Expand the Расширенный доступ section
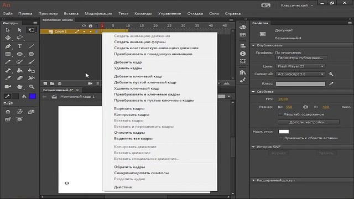Screen dimensions: 354x199 [x=253, y=180]
